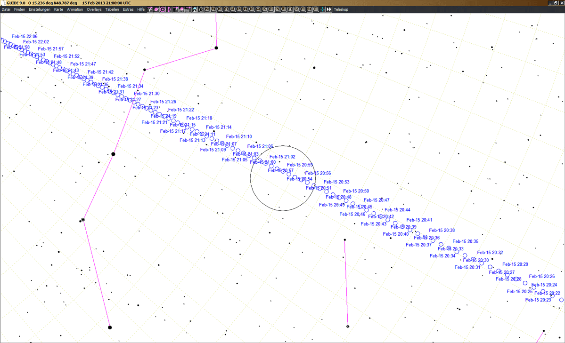Click the double-arrow fast-forward toolbar icon
The image size is (565, 343).
pyautogui.click(x=329, y=9)
